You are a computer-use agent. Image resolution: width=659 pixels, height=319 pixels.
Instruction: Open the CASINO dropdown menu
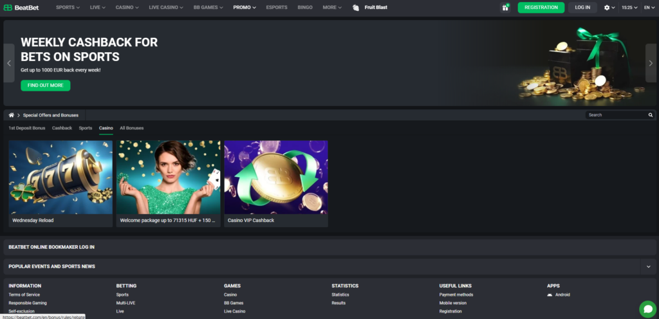pos(127,8)
